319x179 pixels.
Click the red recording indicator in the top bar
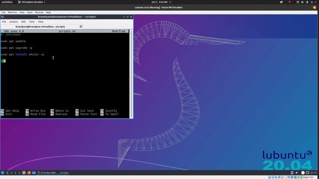[290, 2]
